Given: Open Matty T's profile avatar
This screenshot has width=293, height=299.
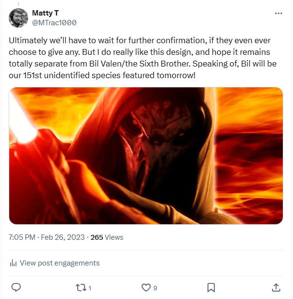Looking at the screenshot, I should pos(18,17).
